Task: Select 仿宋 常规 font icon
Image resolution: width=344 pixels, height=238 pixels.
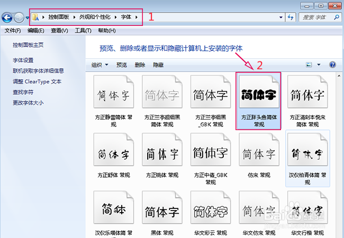Action: pos(259,150)
